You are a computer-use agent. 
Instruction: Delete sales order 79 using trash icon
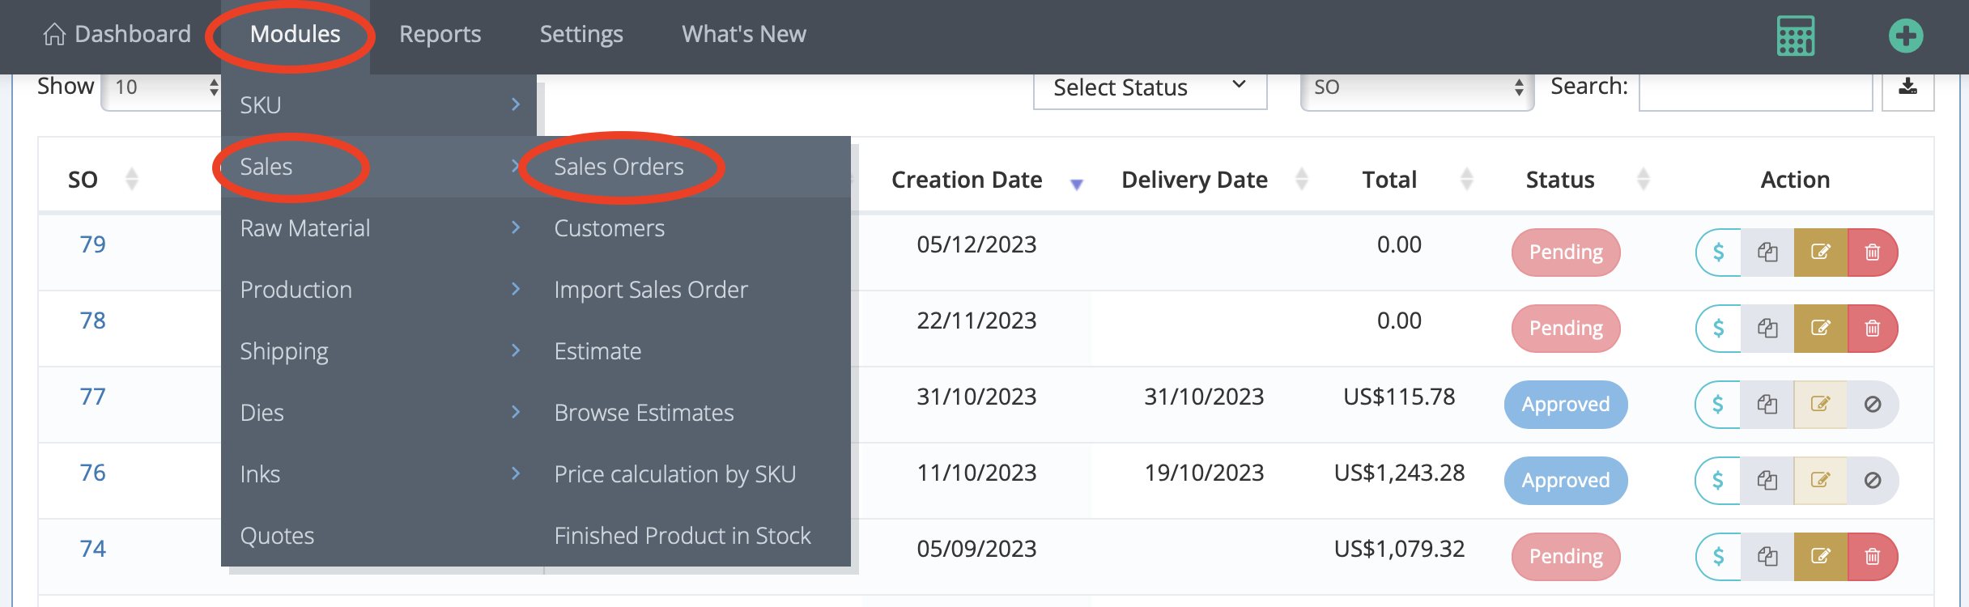pos(1873,252)
